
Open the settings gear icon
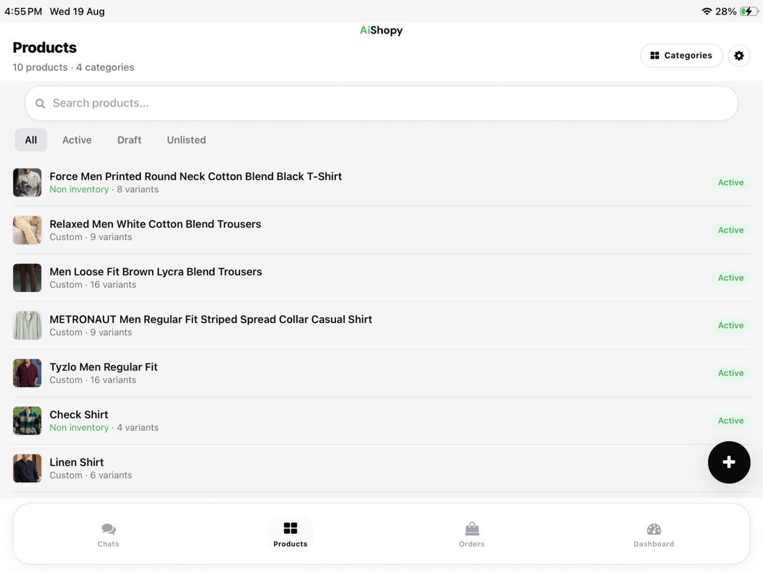[739, 56]
